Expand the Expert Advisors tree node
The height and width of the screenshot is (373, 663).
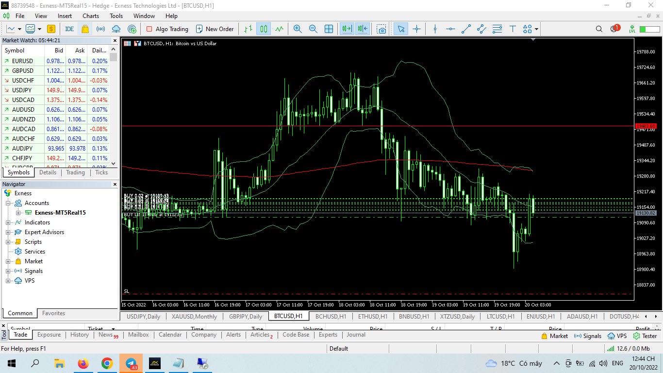[8, 232]
